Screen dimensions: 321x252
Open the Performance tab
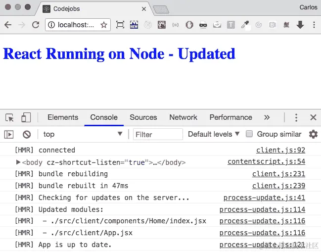click(x=230, y=117)
